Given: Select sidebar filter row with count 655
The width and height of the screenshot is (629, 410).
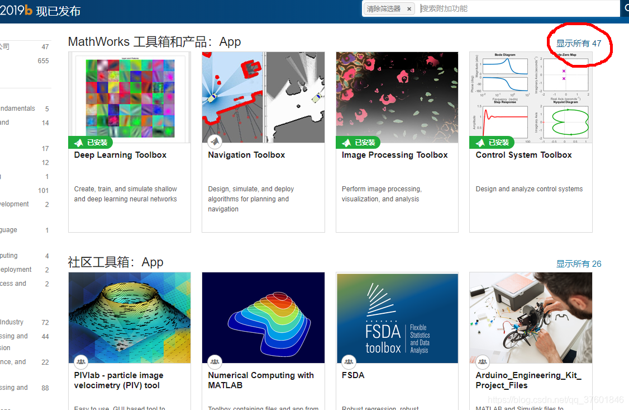Looking at the screenshot, I should pos(25,61).
